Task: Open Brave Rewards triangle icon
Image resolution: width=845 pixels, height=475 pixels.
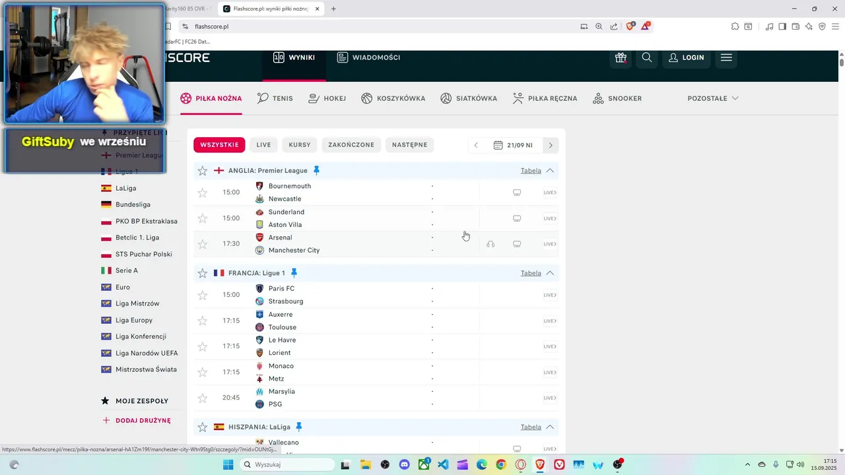Action: (x=646, y=26)
